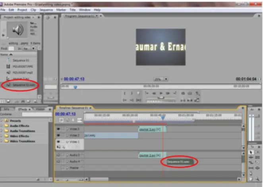
Task: Expand the Video 3 track
Action: (67, 129)
